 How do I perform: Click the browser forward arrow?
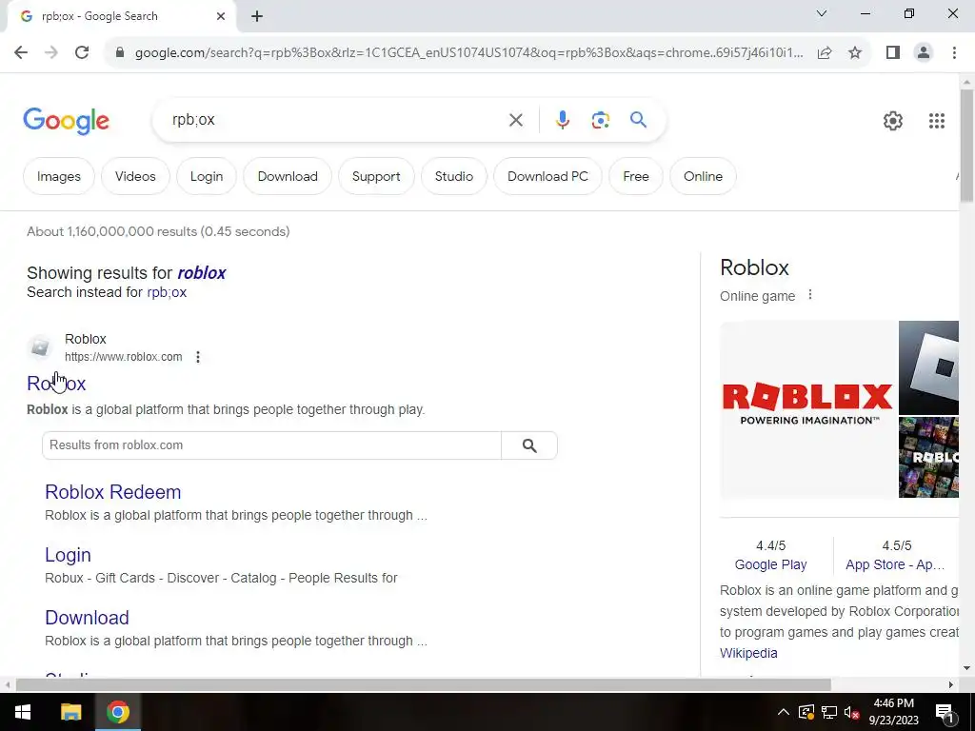pyautogui.click(x=51, y=52)
